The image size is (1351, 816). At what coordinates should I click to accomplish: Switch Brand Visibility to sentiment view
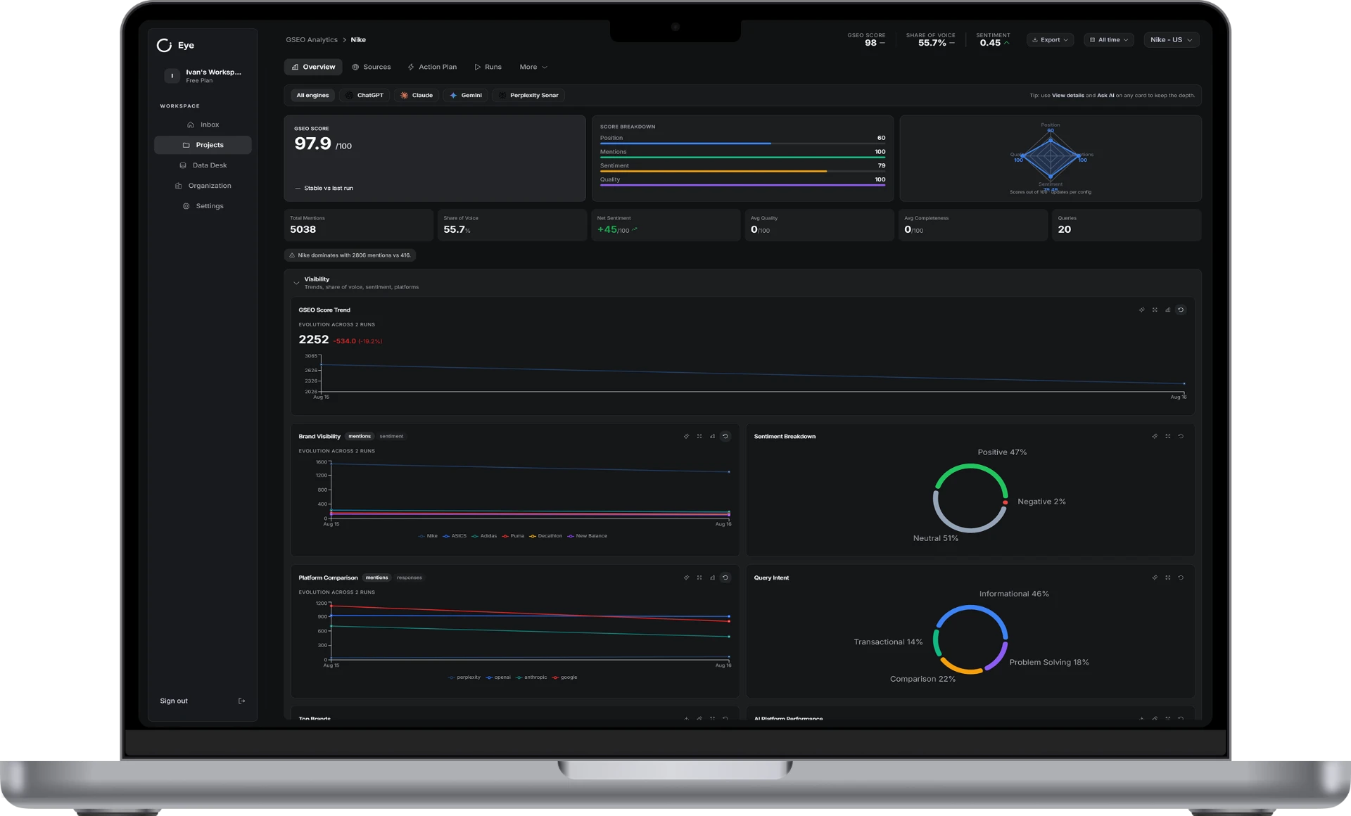[x=391, y=436]
